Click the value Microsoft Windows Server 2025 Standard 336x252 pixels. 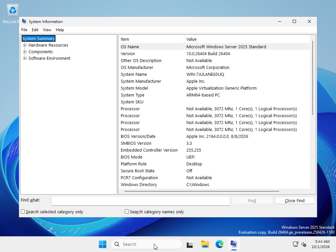coord(226,47)
